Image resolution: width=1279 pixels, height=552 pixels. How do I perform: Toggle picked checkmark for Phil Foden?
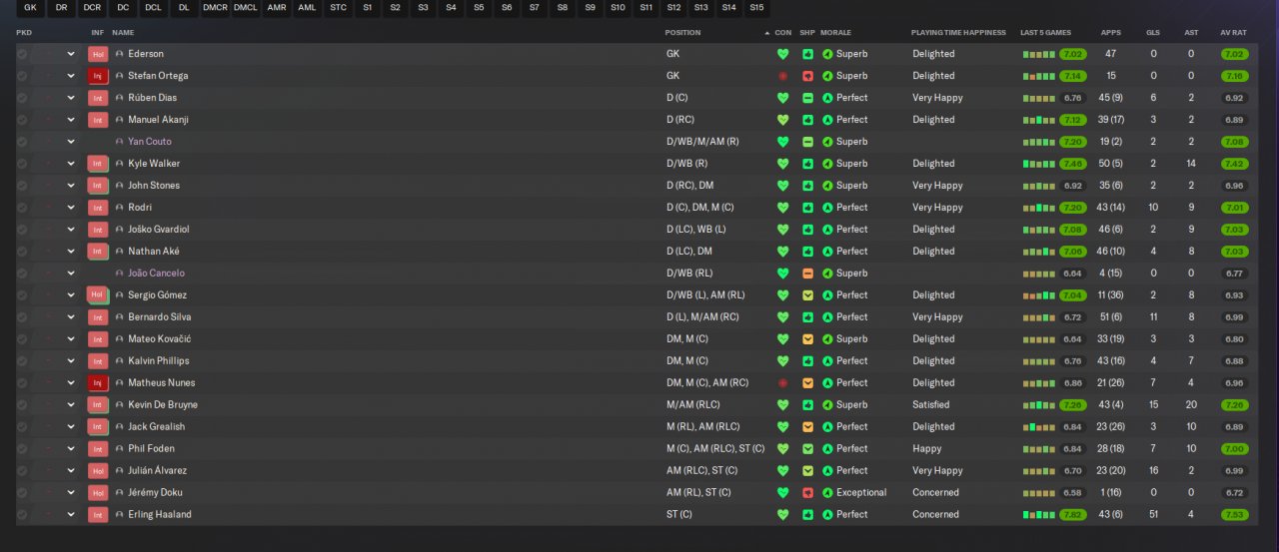pyautogui.click(x=22, y=449)
